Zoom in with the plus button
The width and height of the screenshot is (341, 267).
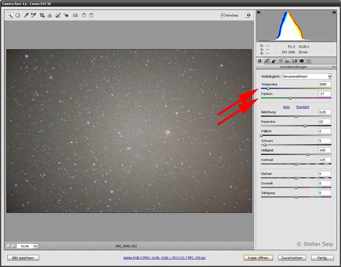click(14, 246)
